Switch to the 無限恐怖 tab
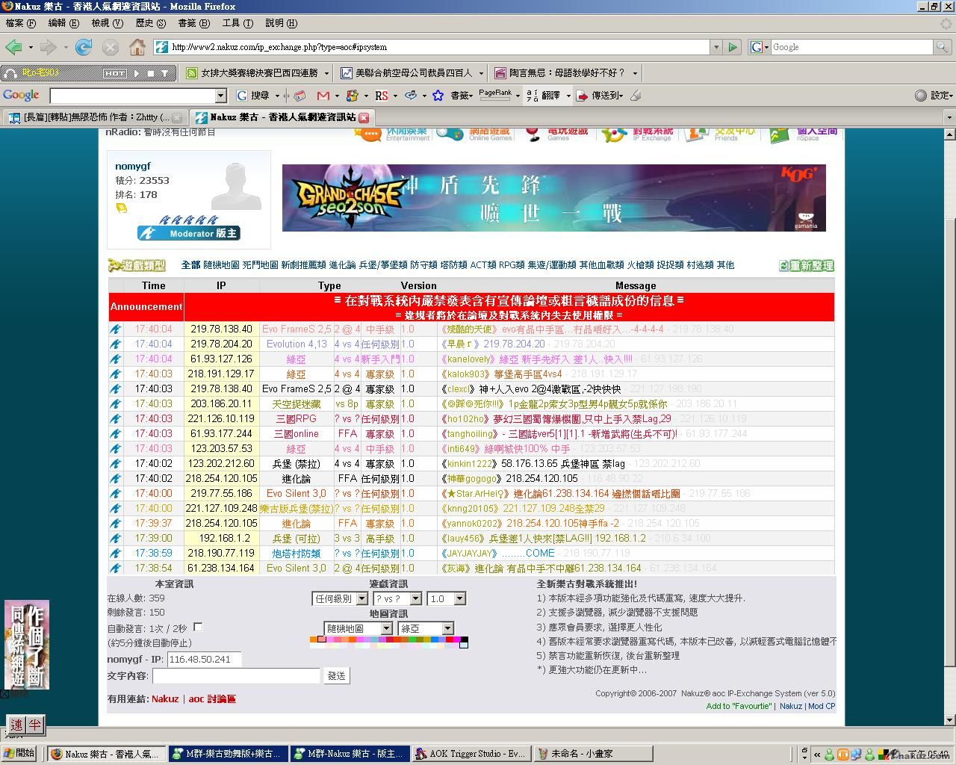Screen dimensions: 956x765 (96, 117)
